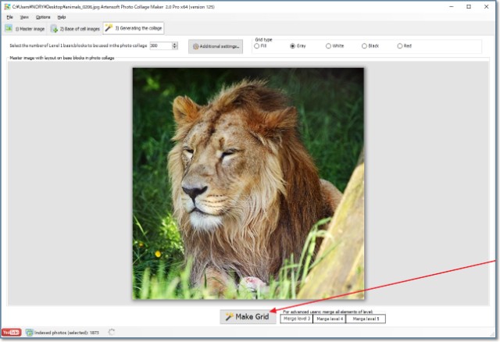Image resolution: width=500 pixels, height=342 pixels.
Task: Select the White grid type
Action: coord(328,46)
